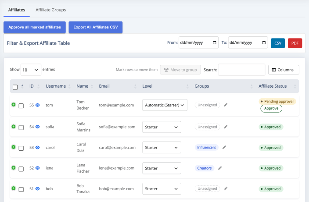Open the Columns visibility menu
Screen dimensions: 309x202
click(x=284, y=70)
